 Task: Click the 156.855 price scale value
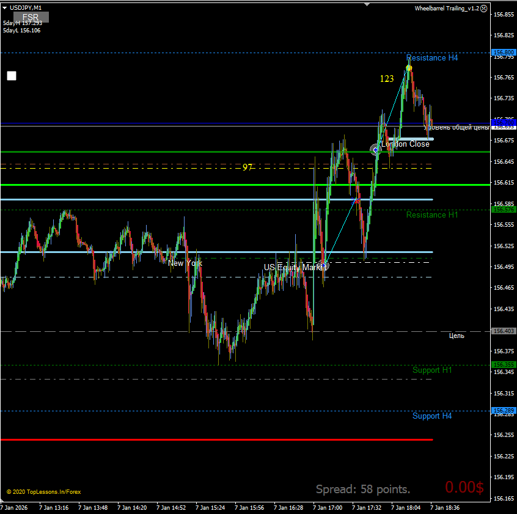[x=504, y=14]
